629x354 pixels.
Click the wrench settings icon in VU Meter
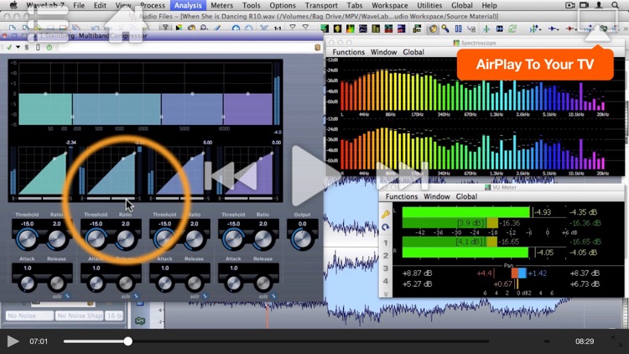(x=386, y=214)
